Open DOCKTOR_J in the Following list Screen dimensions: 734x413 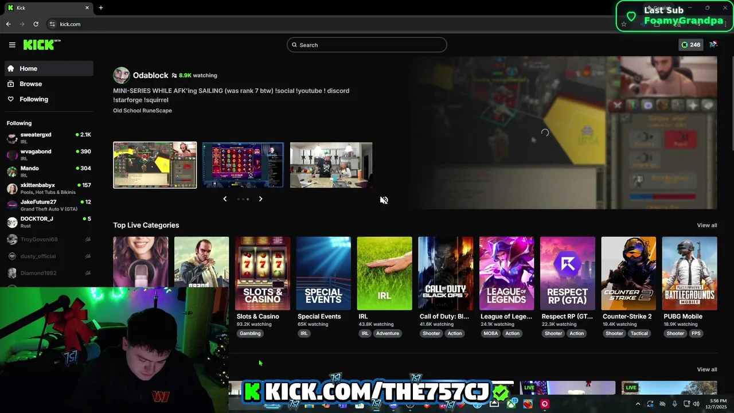(x=49, y=222)
